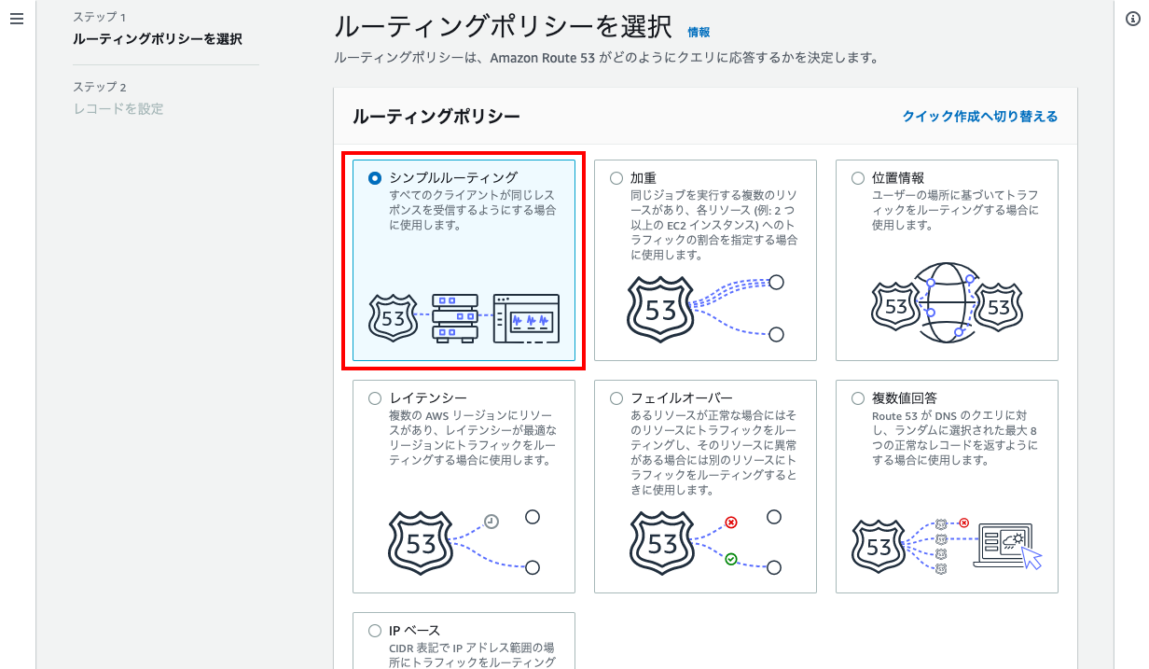Go to step ルーティングポリシーを選択 in sidebar
The width and height of the screenshot is (1149, 669).
(x=157, y=39)
